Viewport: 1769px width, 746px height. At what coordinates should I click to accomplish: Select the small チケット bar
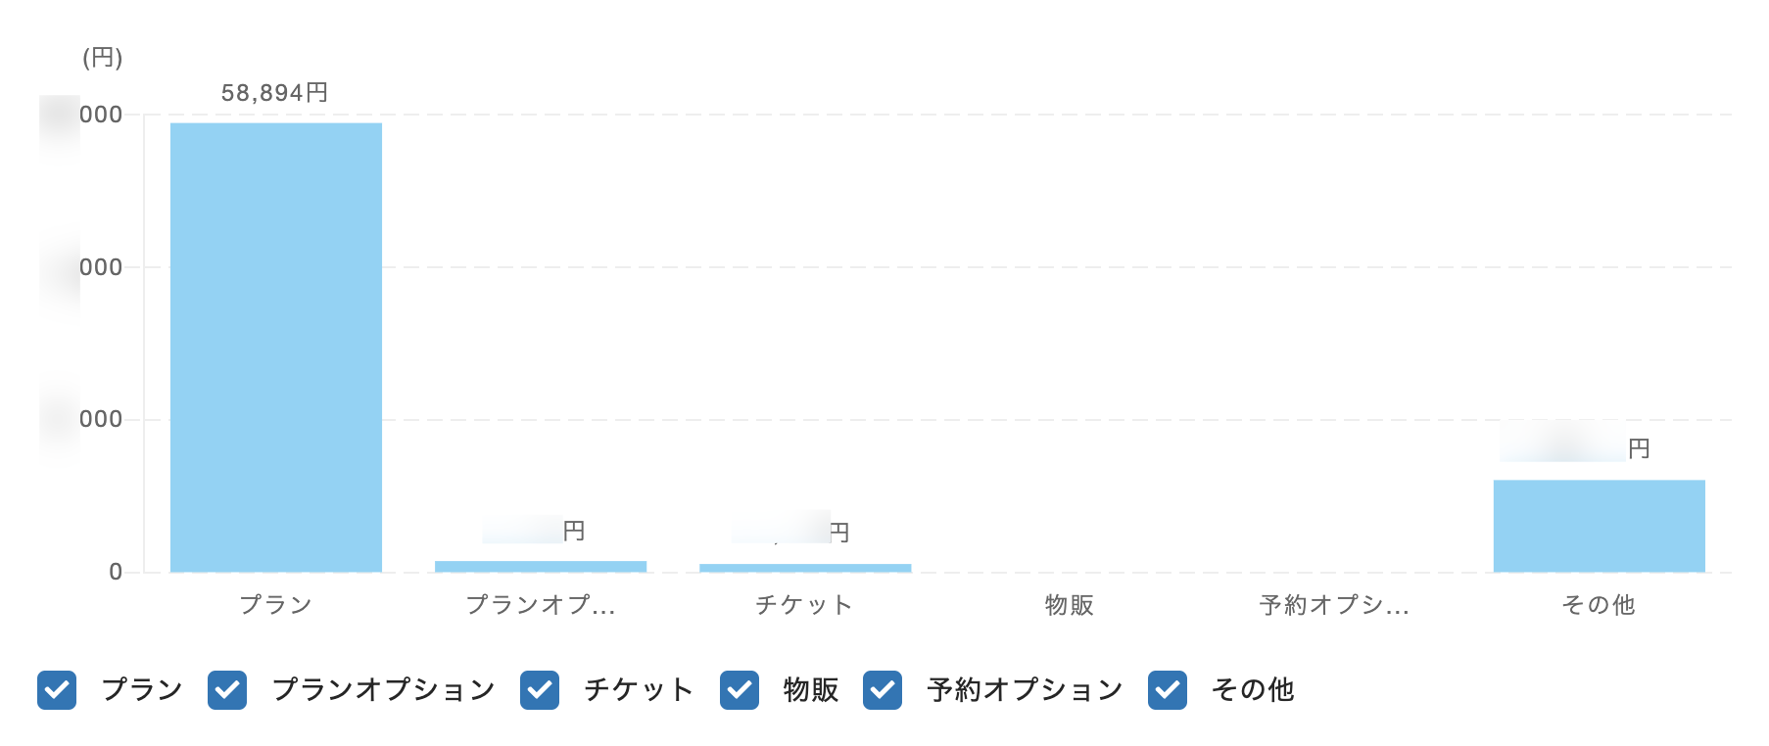pos(805,568)
